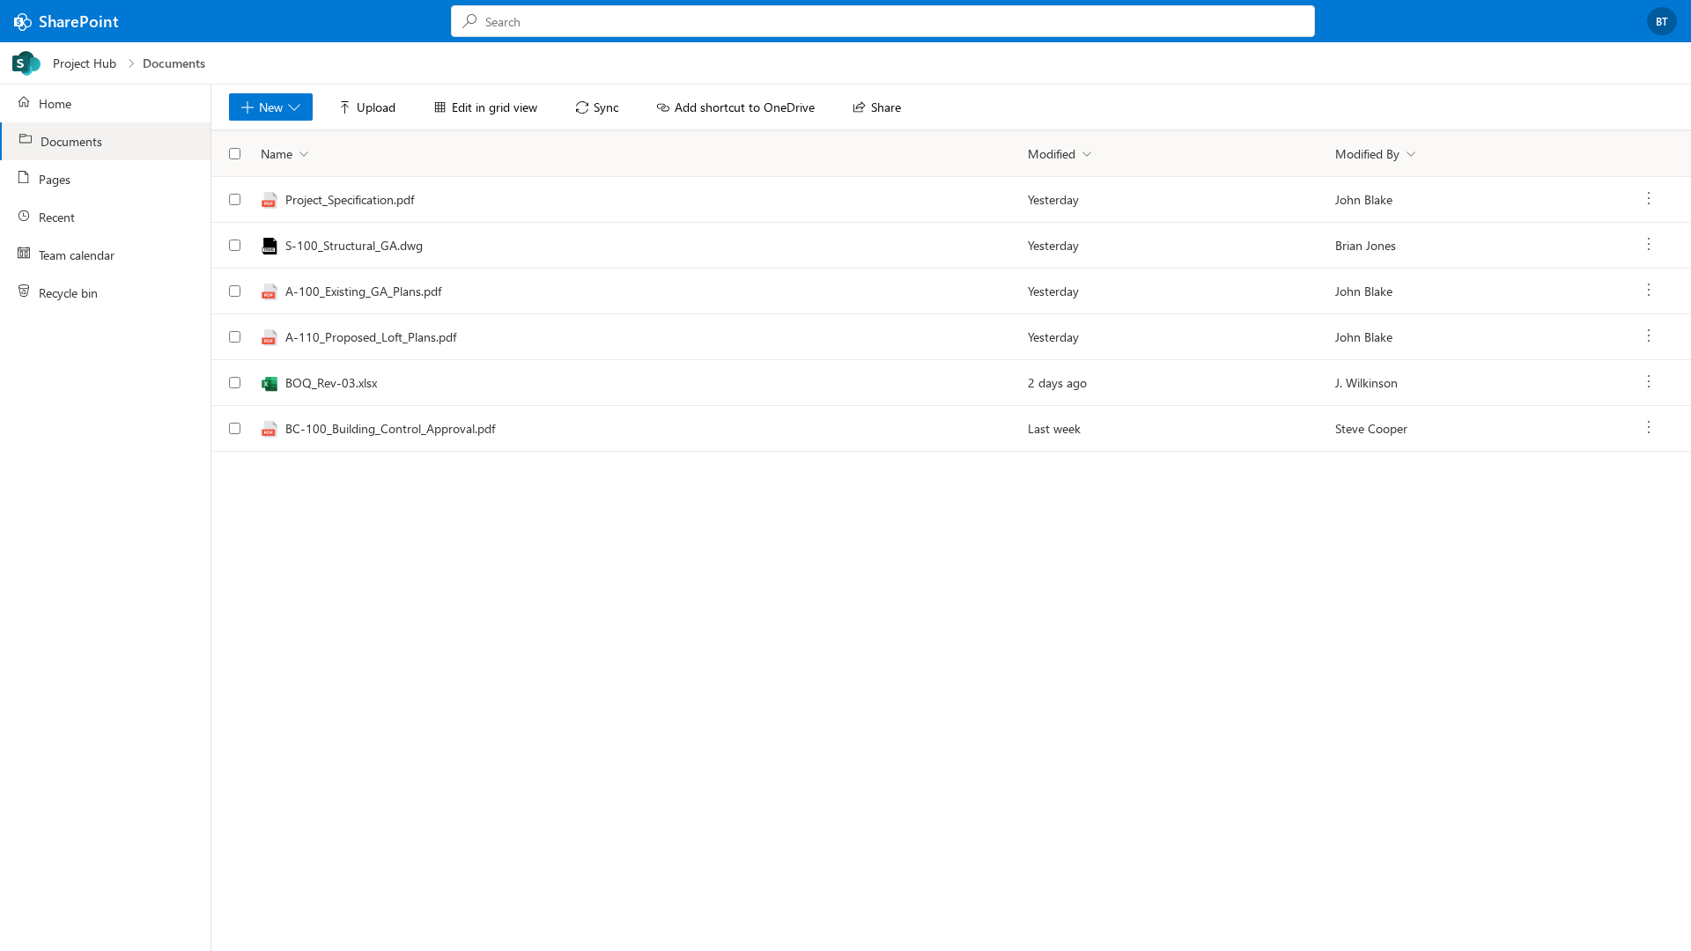
Task: Select the BC-100_Building_Control_Approval.pdf row checkbox
Action: pyautogui.click(x=234, y=428)
